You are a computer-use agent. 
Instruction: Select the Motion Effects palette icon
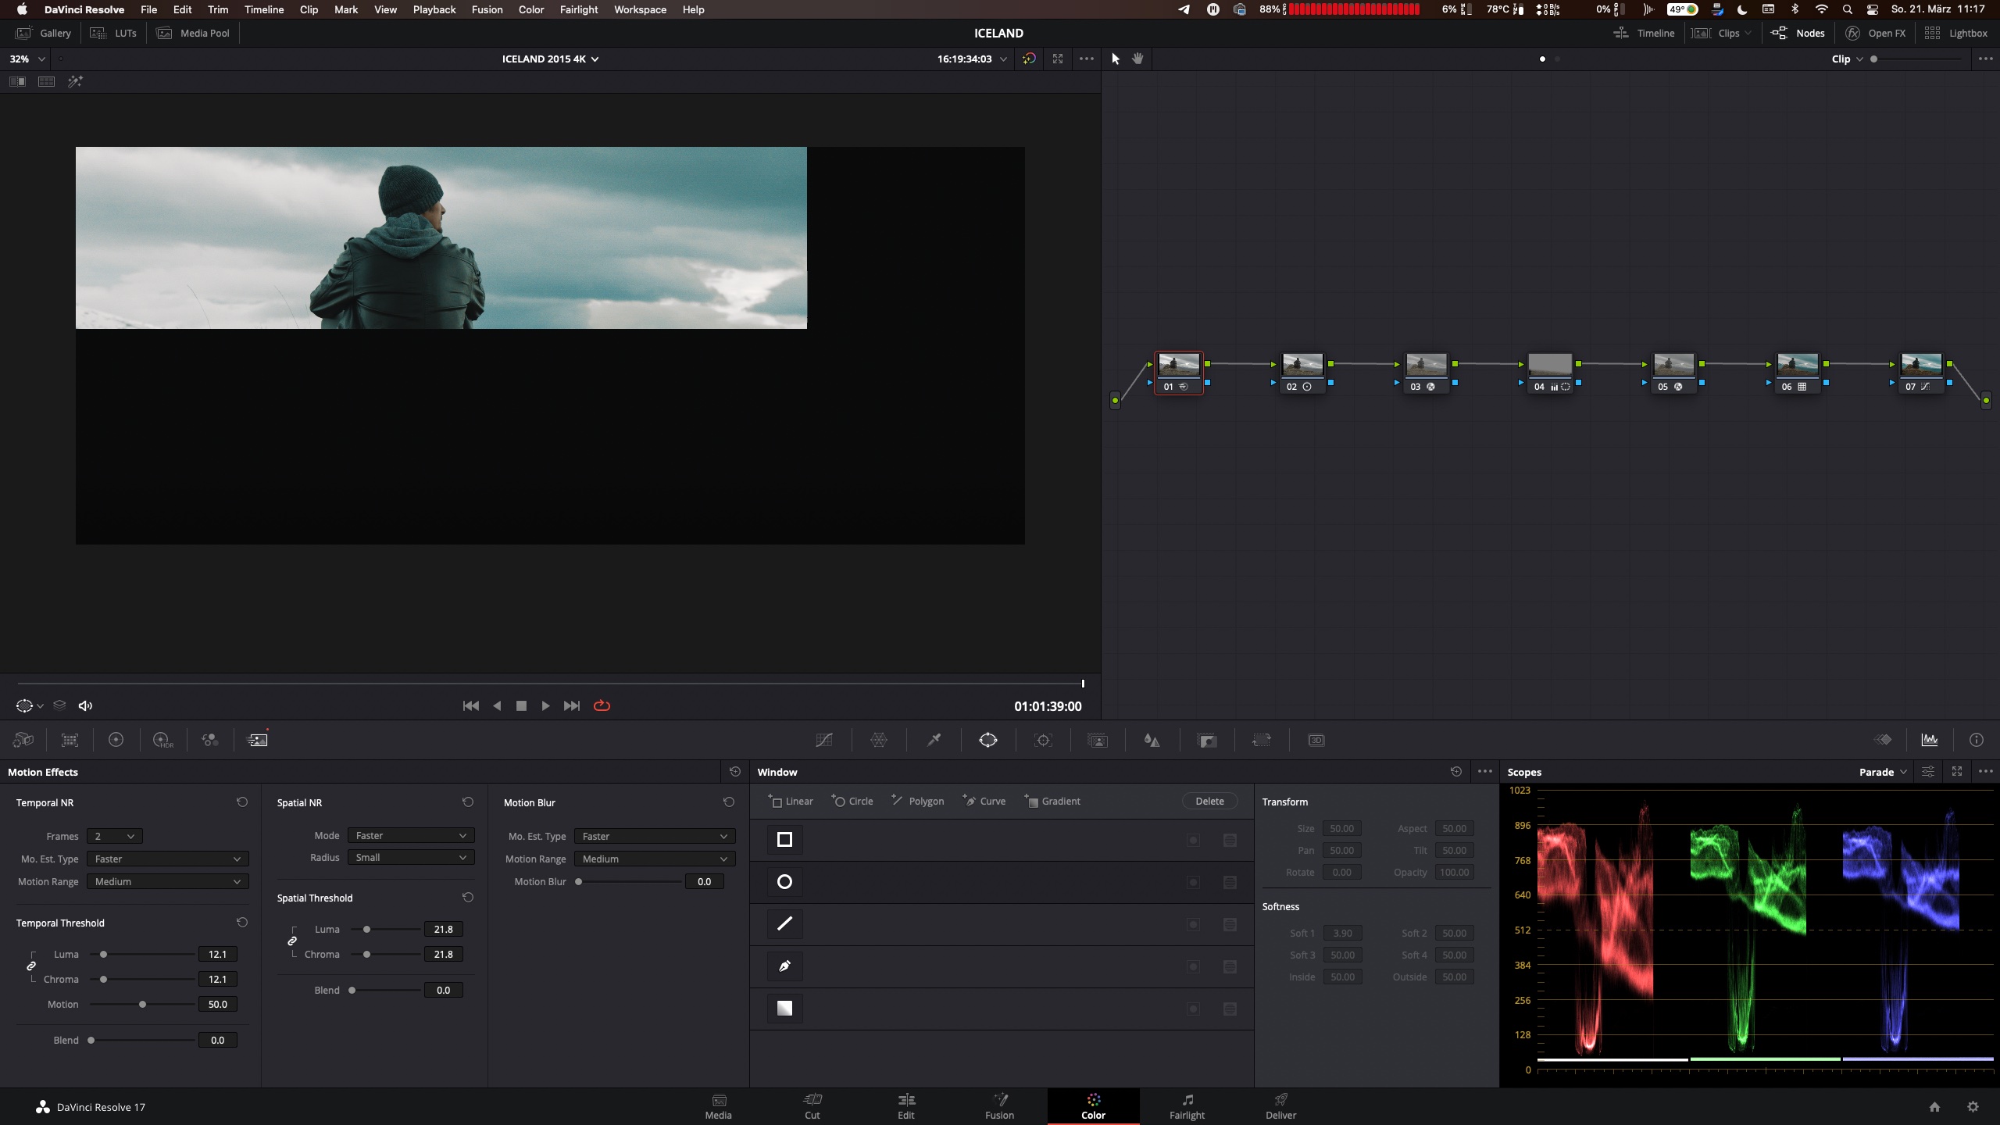click(x=258, y=740)
